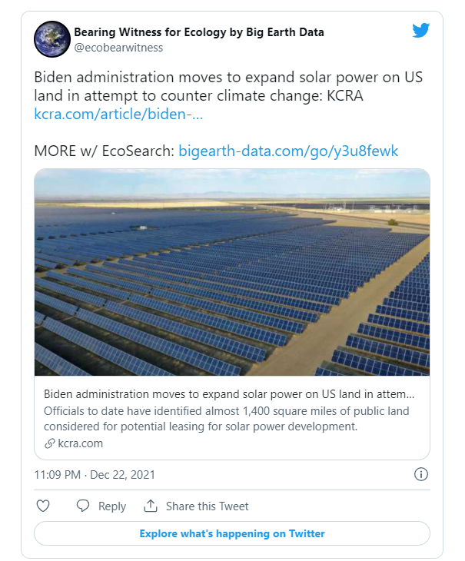The image size is (465, 561).
Task: Open the kcra.com/article/biden link in tweet
Action: click(118, 115)
